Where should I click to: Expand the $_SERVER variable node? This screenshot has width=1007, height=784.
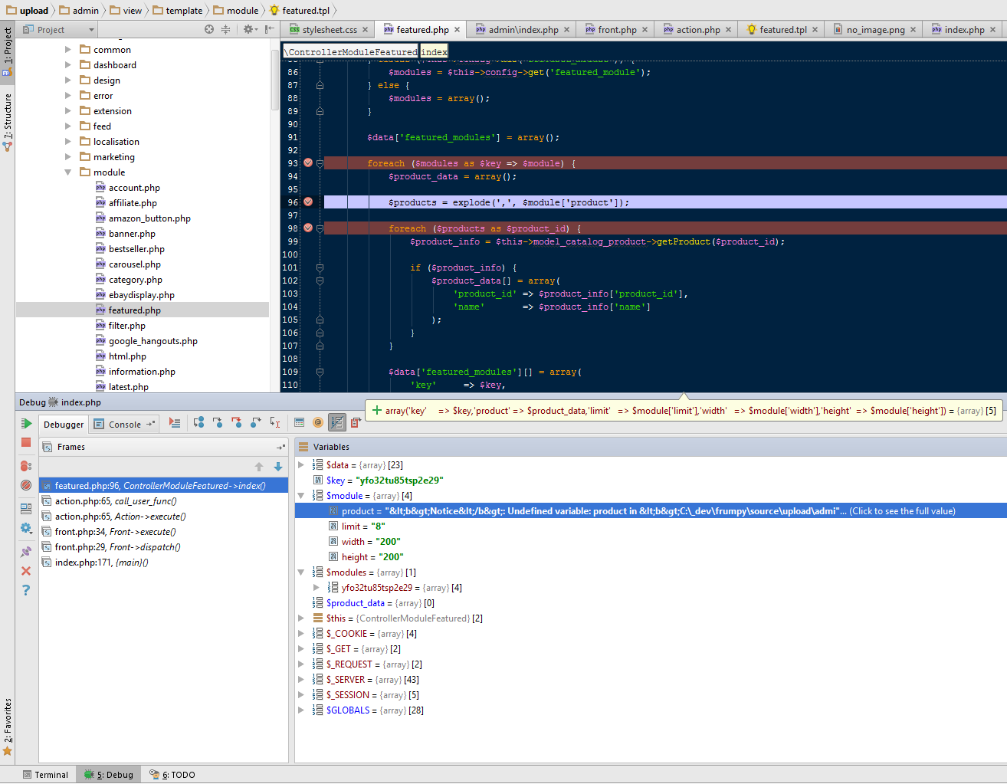click(301, 680)
